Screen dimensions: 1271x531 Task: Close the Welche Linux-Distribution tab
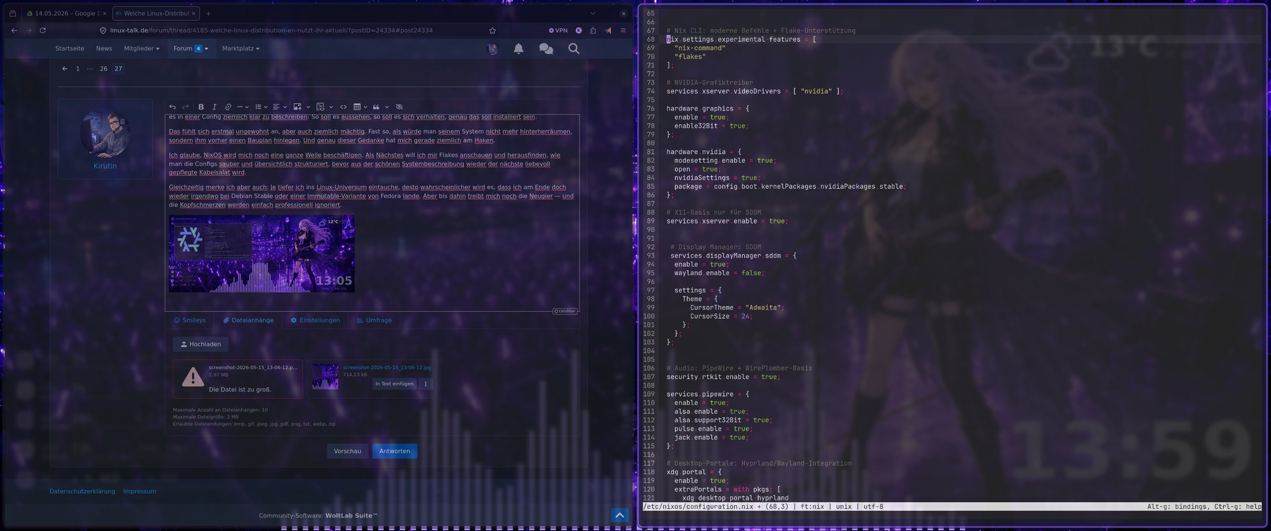tap(193, 13)
